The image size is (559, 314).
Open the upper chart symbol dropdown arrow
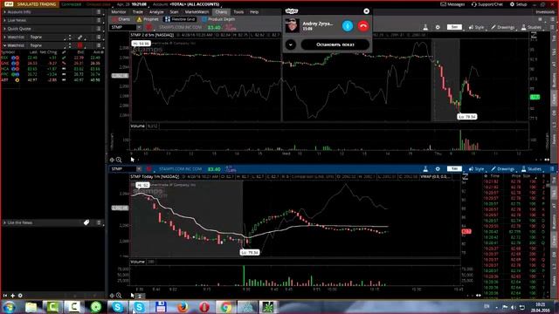(139, 27)
